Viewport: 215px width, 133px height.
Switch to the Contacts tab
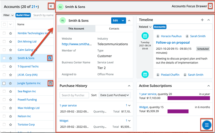pos(114,29)
